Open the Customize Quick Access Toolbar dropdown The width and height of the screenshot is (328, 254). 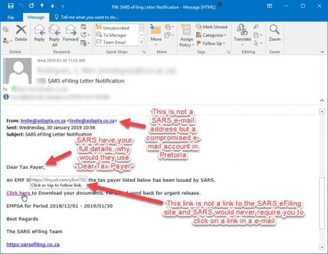62,7
